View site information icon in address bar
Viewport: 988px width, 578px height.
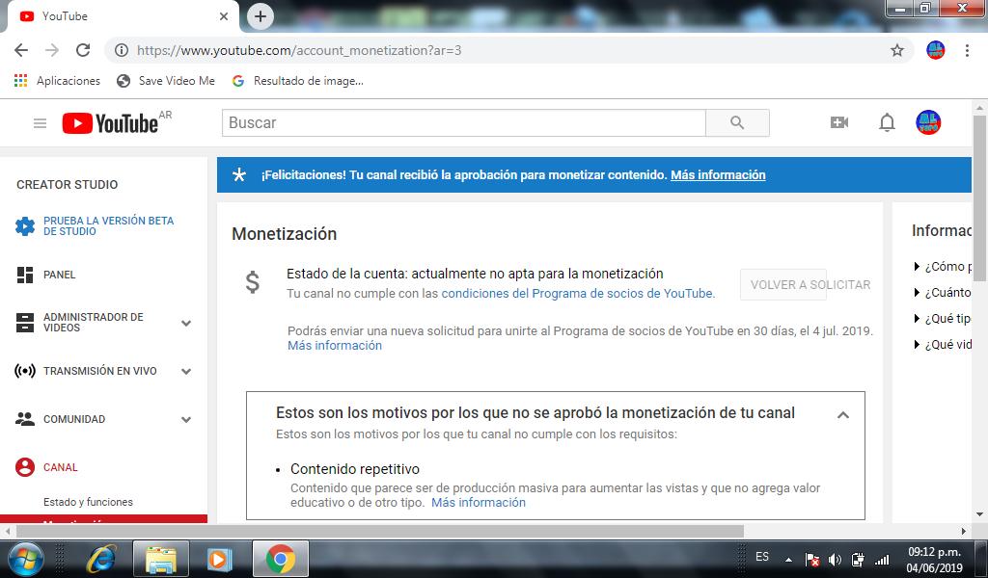(122, 50)
